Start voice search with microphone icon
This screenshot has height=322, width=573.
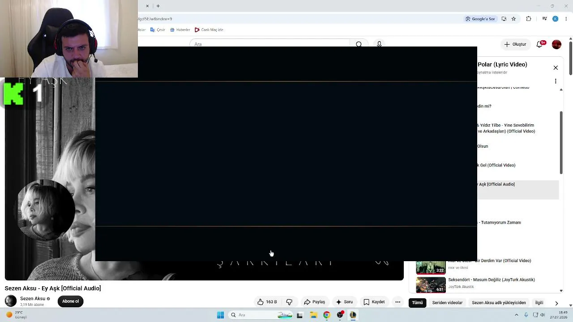379,44
